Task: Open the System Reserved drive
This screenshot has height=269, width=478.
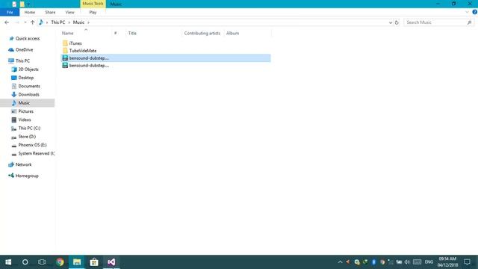Action: tap(37, 153)
